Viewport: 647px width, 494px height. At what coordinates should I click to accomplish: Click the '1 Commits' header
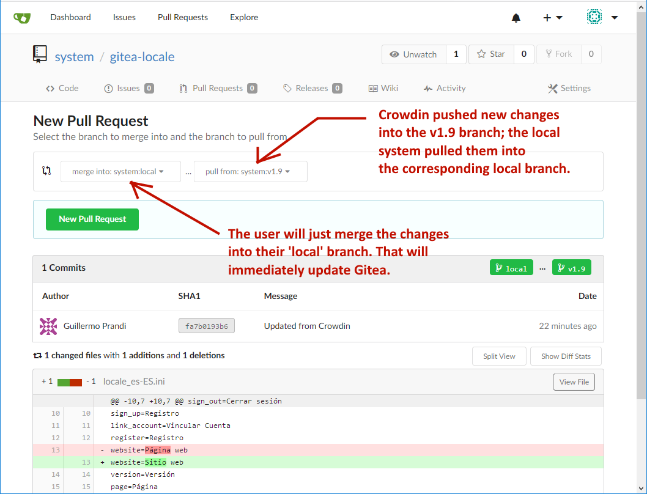(x=64, y=267)
